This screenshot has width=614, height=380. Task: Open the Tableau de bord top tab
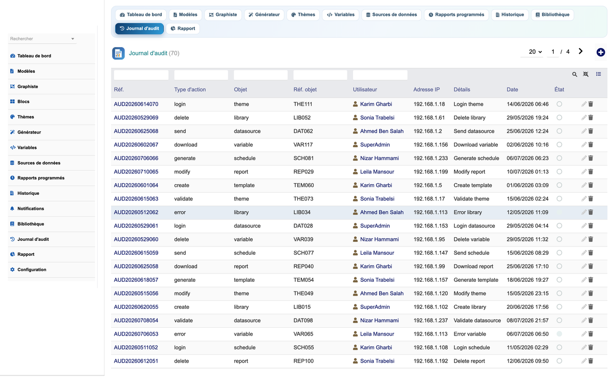pos(141,15)
